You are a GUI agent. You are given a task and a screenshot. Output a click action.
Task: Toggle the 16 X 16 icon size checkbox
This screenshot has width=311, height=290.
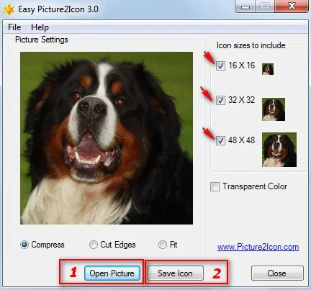220,65
